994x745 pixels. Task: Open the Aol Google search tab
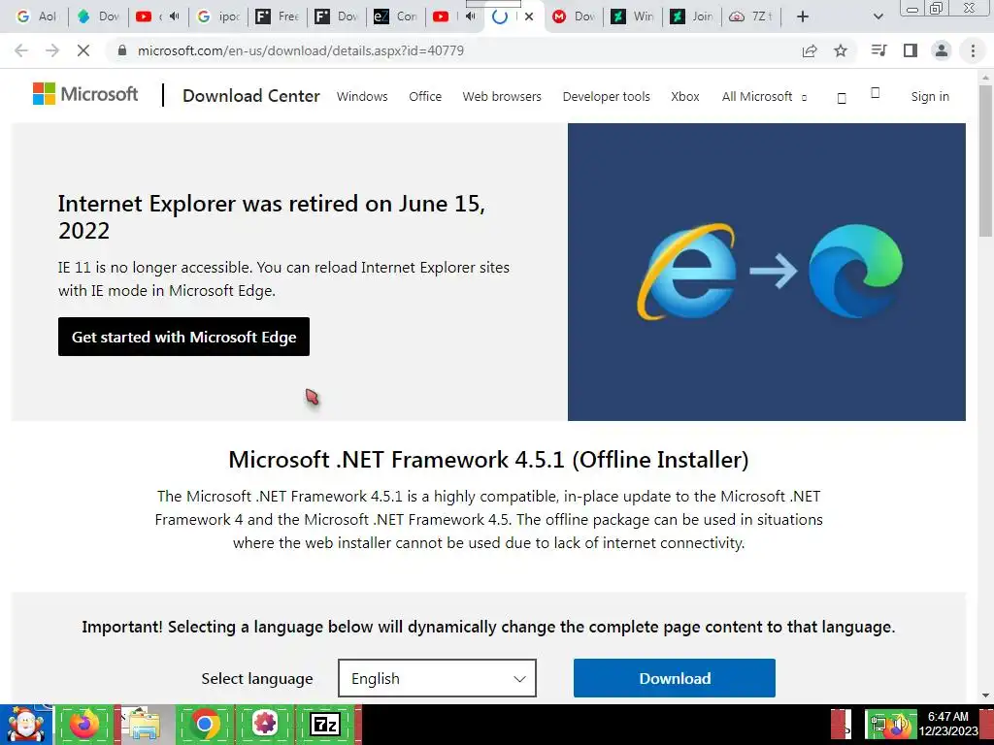click(36, 16)
